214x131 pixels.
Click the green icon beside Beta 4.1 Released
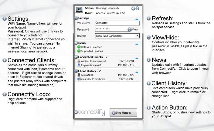click(79, 47)
